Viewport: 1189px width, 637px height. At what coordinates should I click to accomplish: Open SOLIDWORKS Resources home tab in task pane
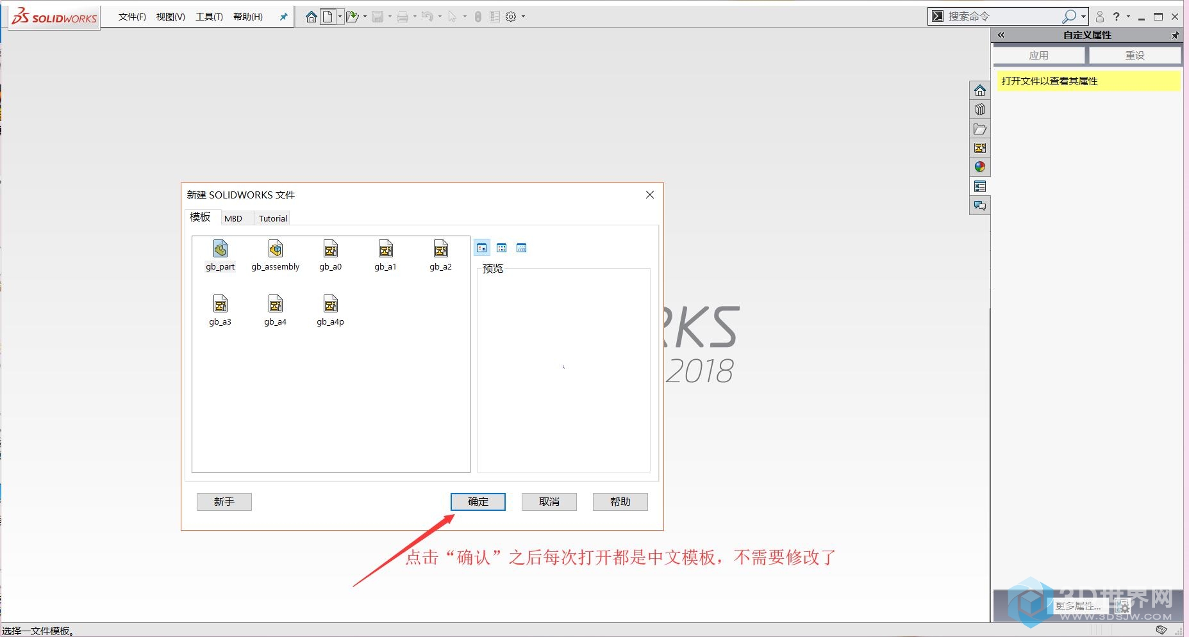979,90
